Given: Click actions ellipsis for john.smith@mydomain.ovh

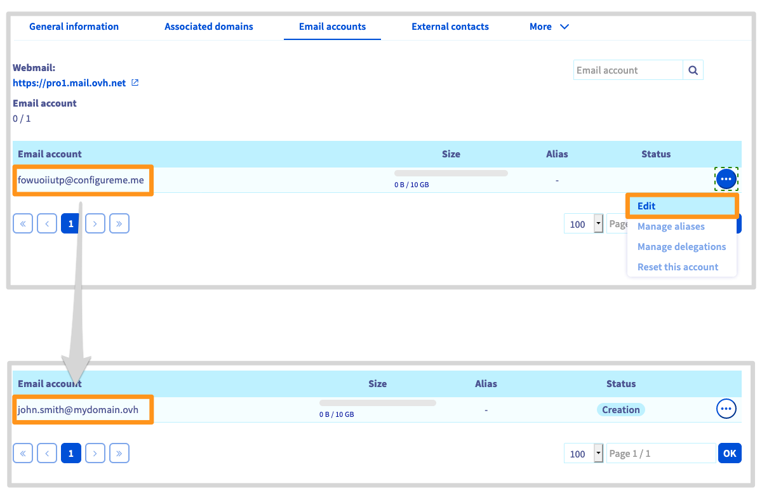Looking at the screenshot, I should (x=726, y=409).
